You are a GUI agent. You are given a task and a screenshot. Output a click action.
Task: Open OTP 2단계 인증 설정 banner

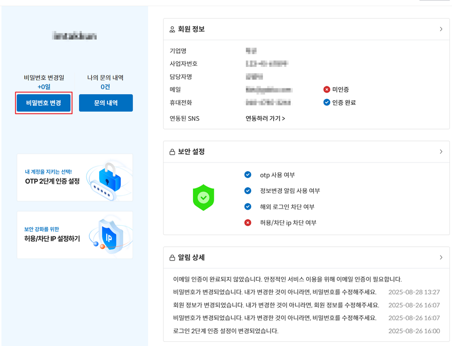click(75, 177)
